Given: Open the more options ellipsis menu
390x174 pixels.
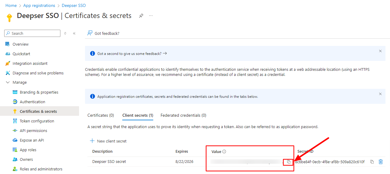Looking at the screenshot, I should pyautogui.click(x=151, y=16).
